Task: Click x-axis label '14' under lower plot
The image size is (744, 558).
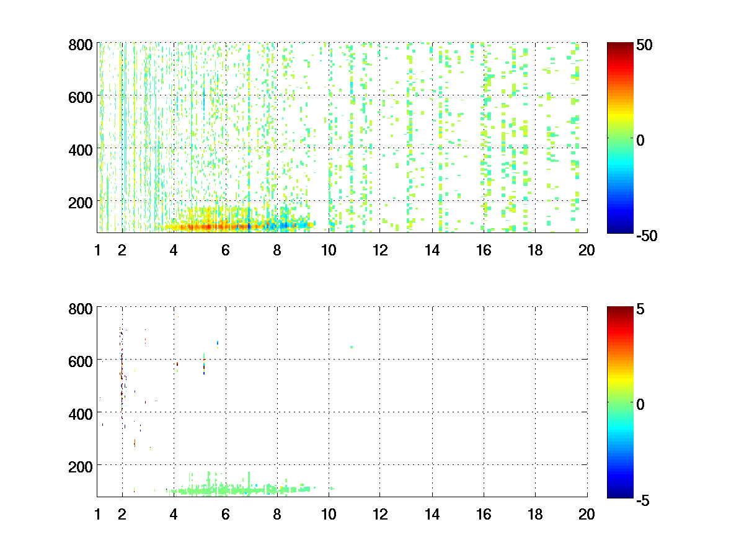Action: (432, 514)
